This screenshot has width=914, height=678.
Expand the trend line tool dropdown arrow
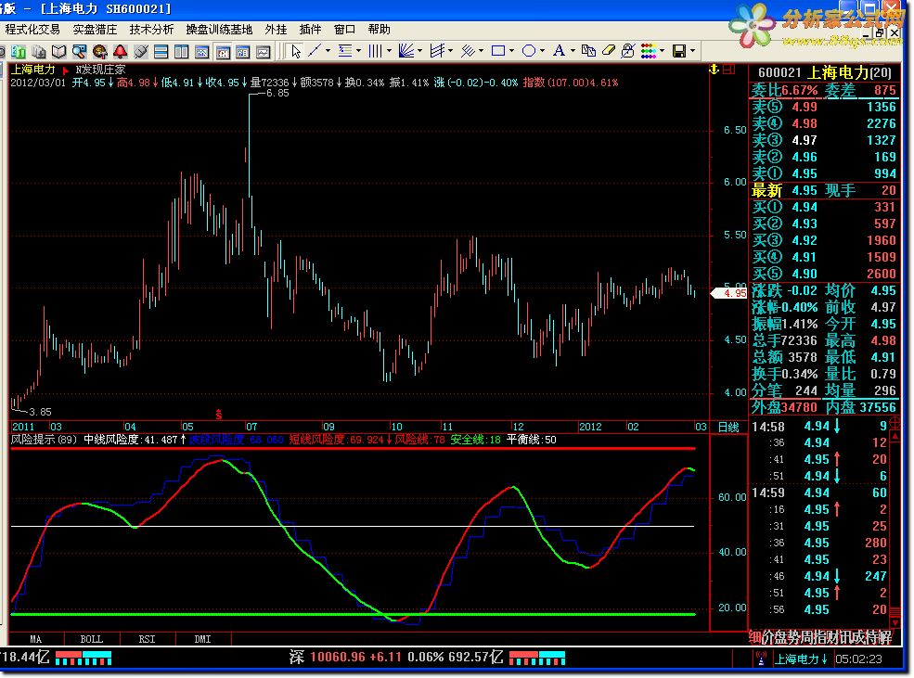[x=328, y=51]
